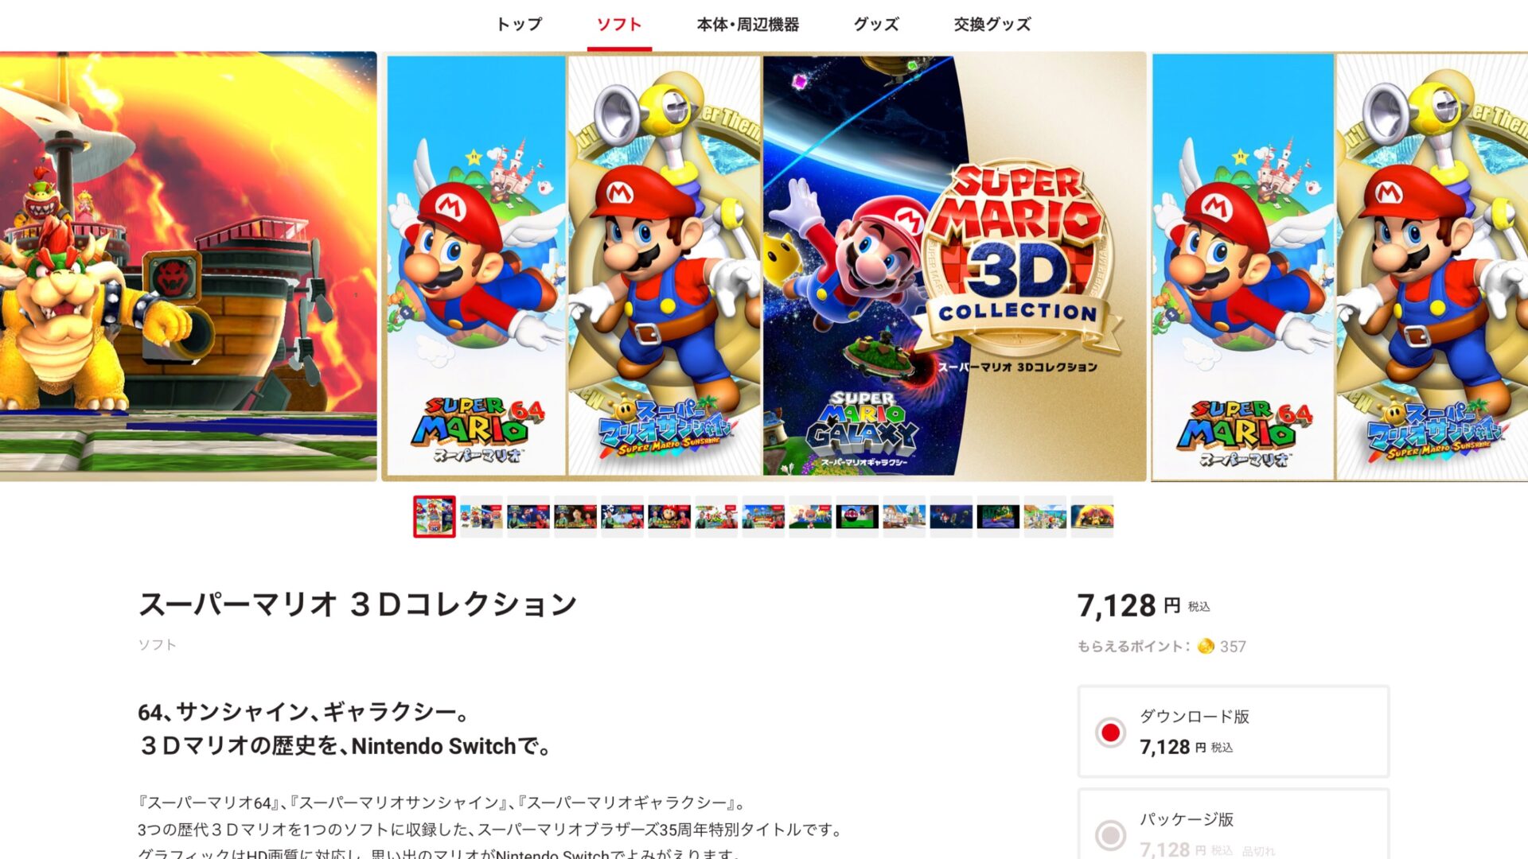The image size is (1528, 859).
Task: Select the second gallery thumbnail
Action: pos(481,517)
